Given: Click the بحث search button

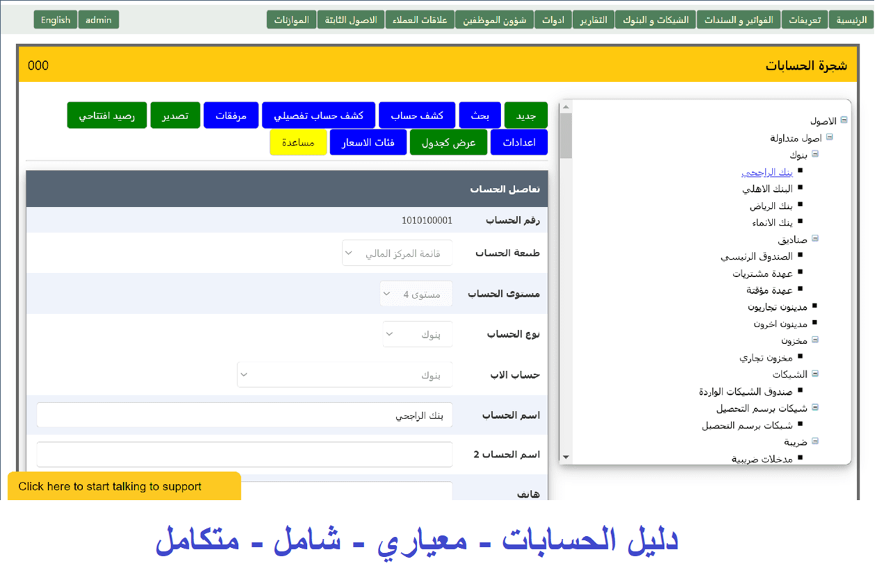Looking at the screenshot, I should 480,116.
